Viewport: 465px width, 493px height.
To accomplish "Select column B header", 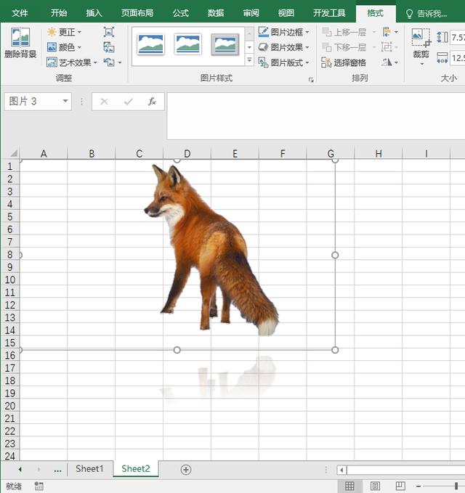I will pos(92,154).
